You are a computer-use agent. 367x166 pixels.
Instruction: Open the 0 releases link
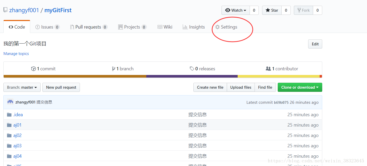(203, 69)
